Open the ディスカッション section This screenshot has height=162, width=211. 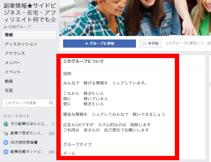pos(21,44)
